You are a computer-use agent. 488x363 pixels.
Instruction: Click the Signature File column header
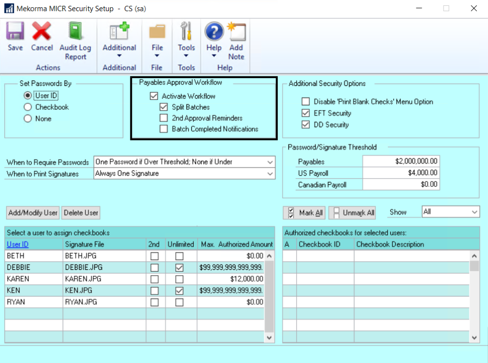pos(104,244)
